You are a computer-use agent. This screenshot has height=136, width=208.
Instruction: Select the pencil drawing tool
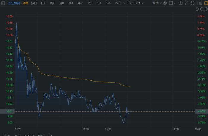click(186, 3)
